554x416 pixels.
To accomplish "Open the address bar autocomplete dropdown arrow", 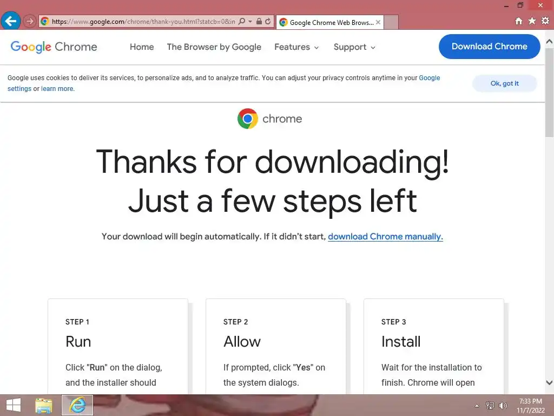I will coord(250,22).
